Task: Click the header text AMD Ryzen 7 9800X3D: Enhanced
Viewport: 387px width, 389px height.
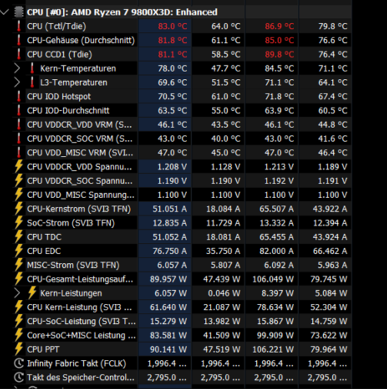Action: coord(144,12)
